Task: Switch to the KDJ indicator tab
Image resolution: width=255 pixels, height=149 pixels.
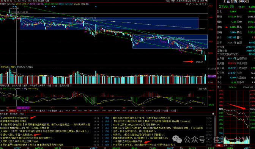Action: [x=19, y=111]
